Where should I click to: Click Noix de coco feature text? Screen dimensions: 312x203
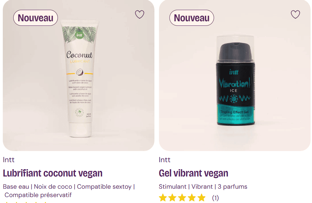pos(53,187)
